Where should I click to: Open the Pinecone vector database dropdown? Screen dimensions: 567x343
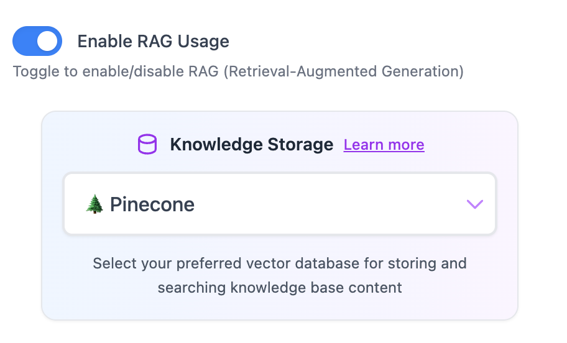280,204
